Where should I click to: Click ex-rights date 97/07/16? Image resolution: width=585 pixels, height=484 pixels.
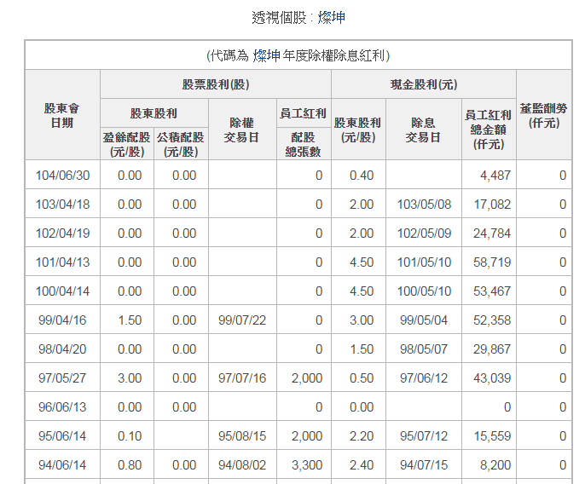[242, 378]
